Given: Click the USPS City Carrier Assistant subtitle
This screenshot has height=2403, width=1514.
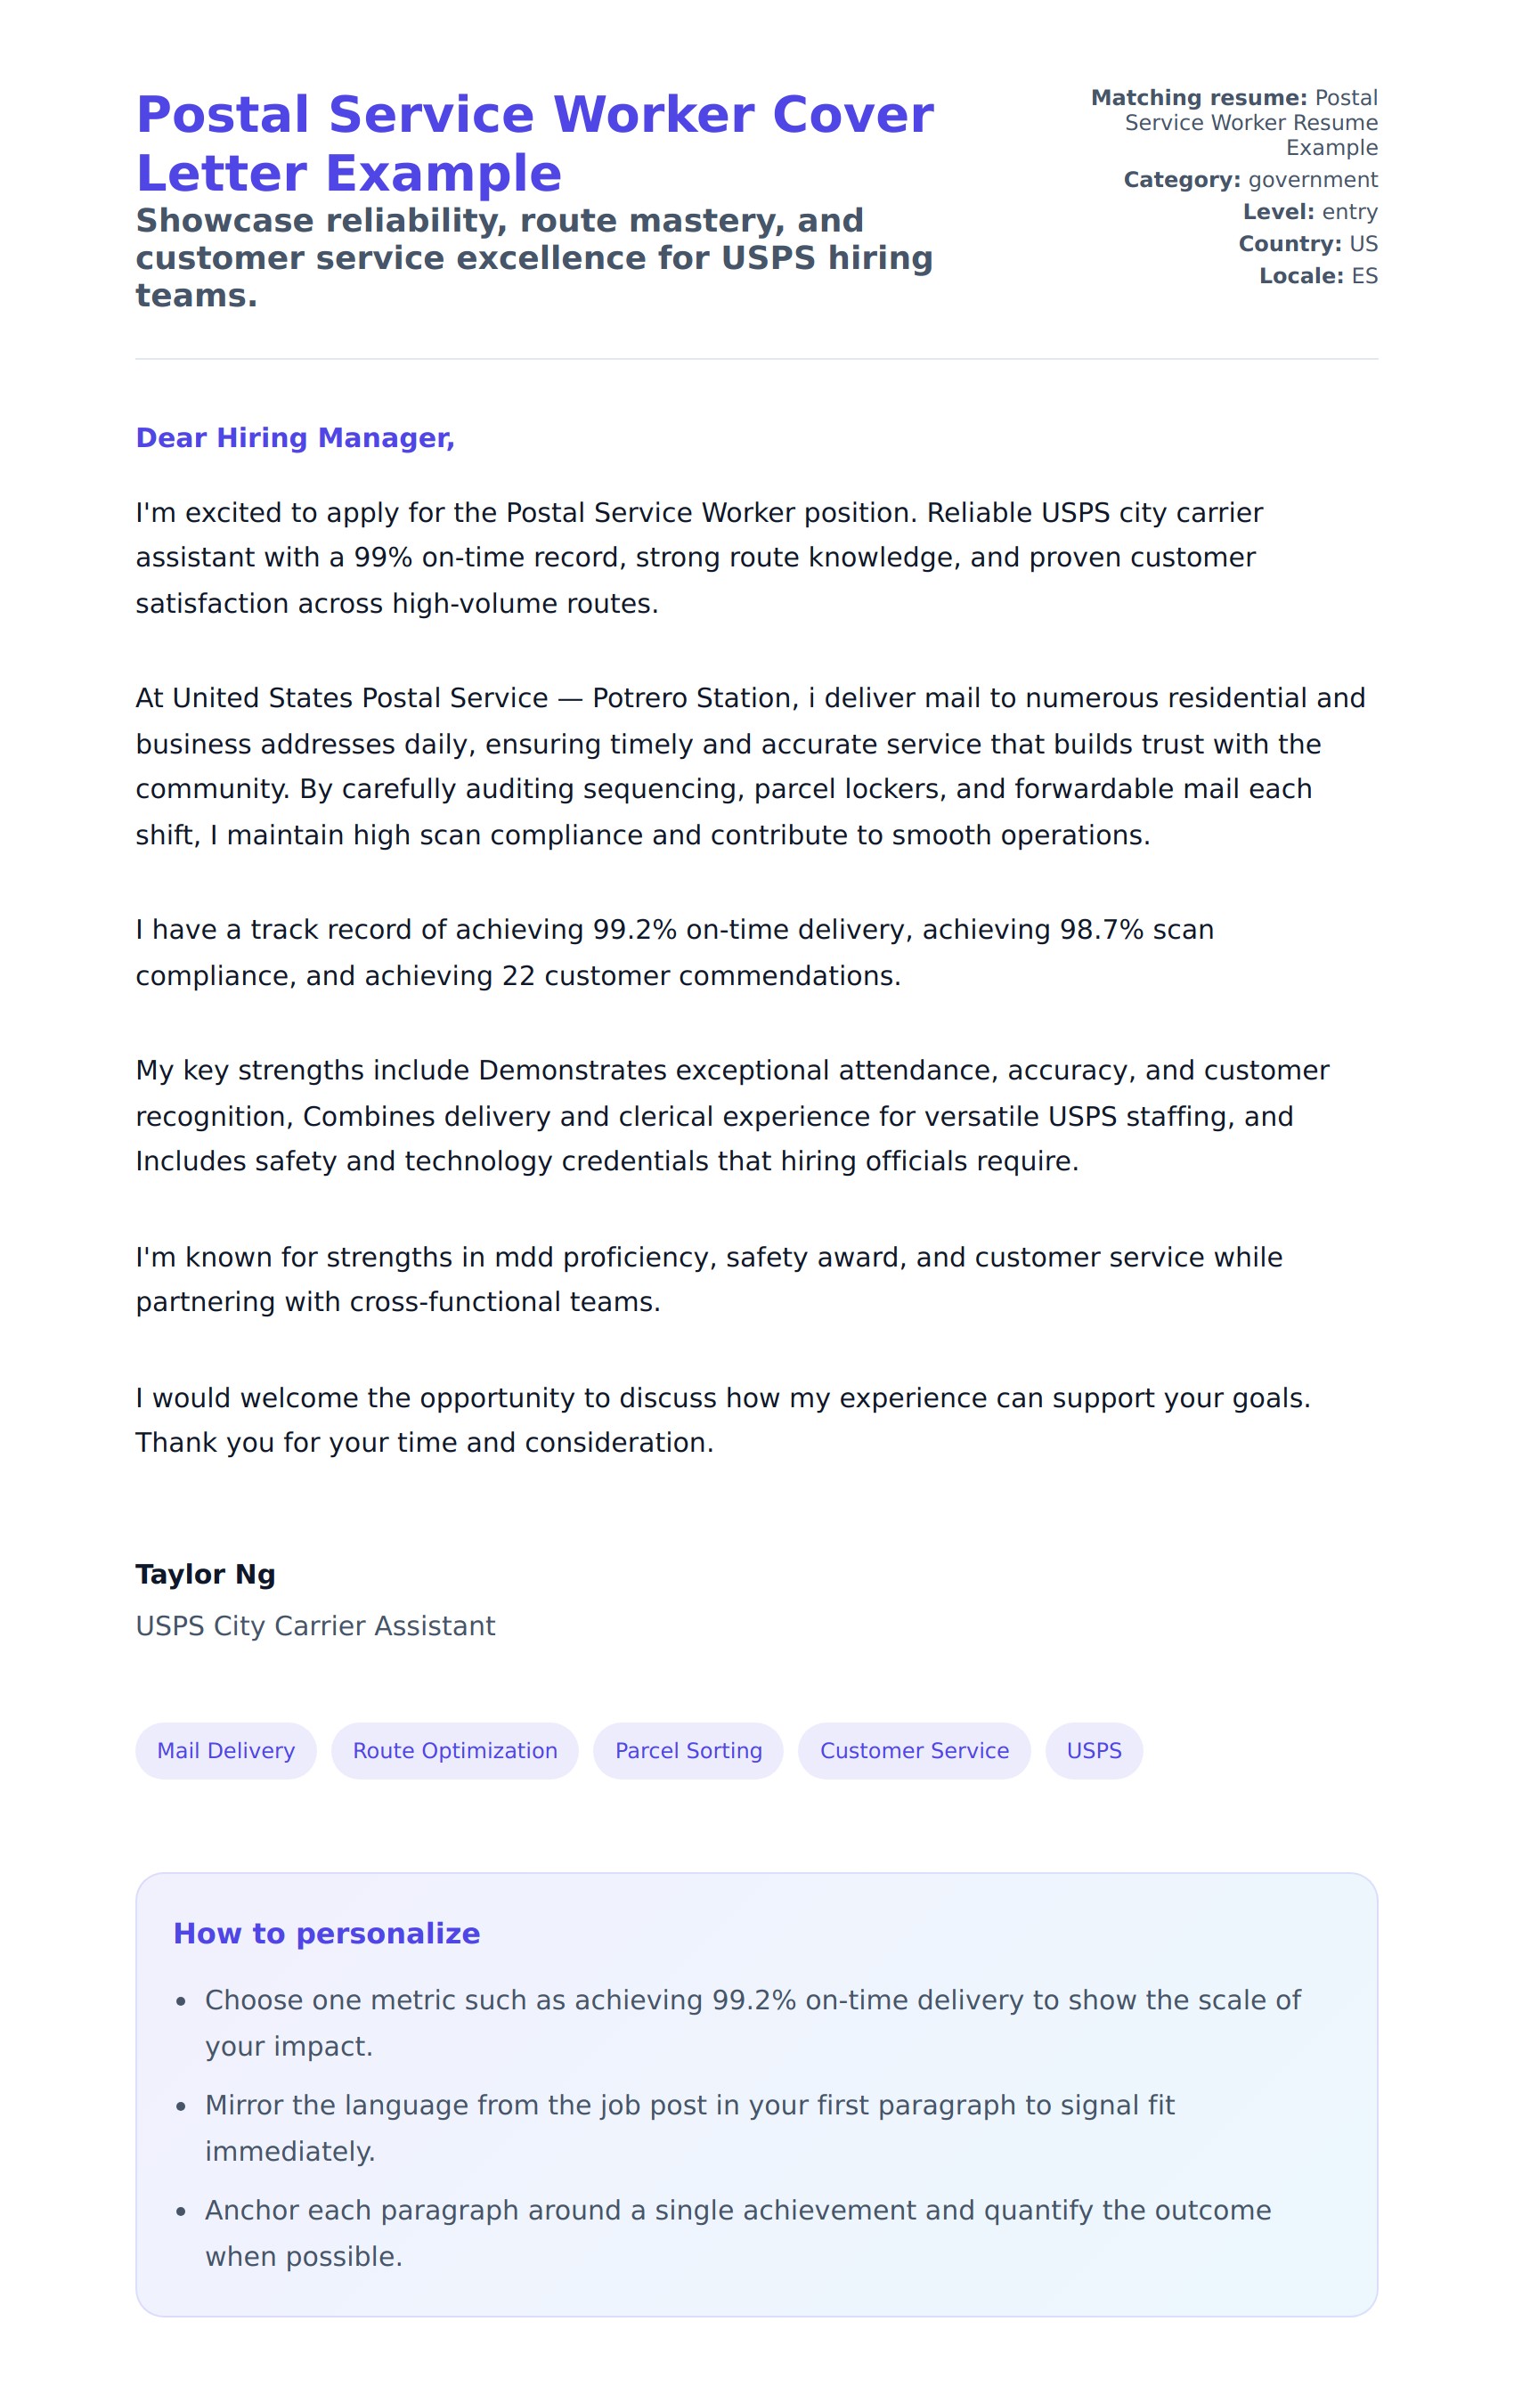Looking at the screenshot, I should coord(315,1625).
